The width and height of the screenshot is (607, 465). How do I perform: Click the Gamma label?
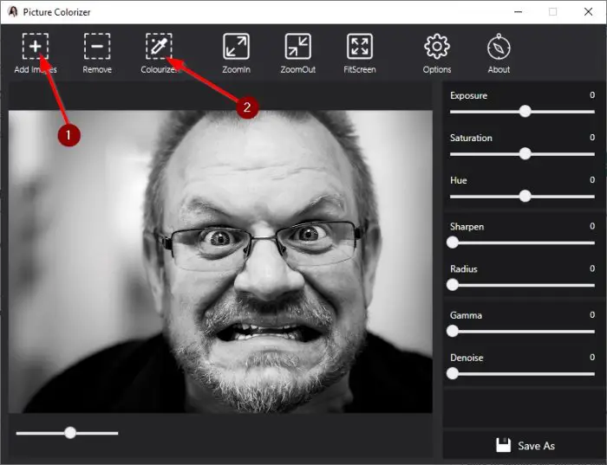coord(466,315)
